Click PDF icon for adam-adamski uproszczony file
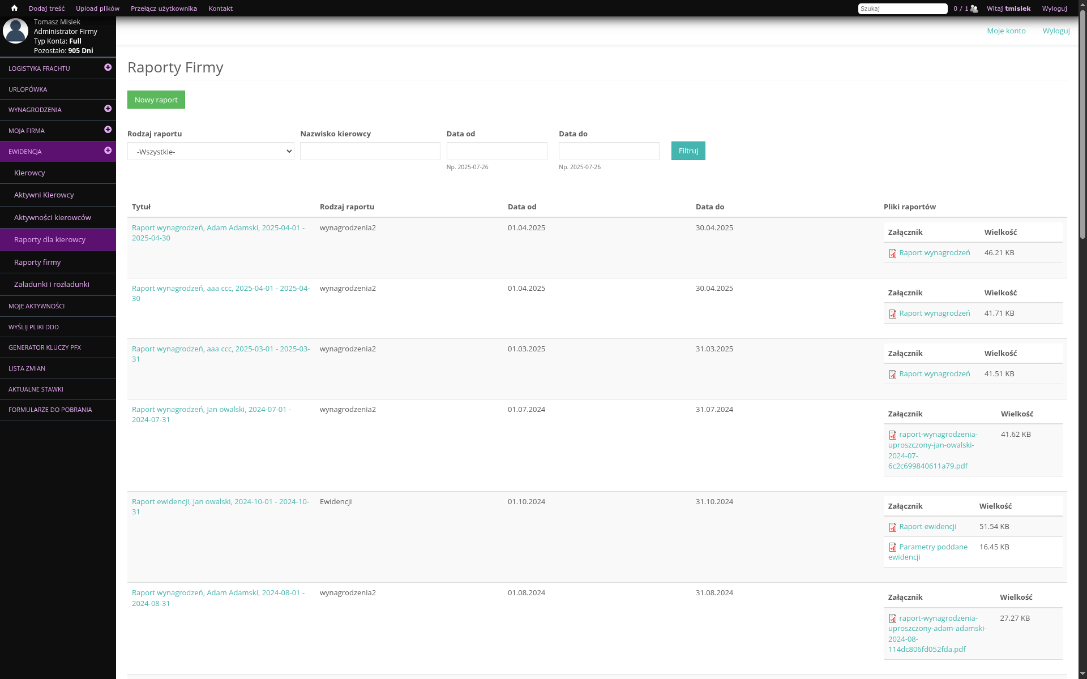1087x679 pixels. tap(893, 619)
